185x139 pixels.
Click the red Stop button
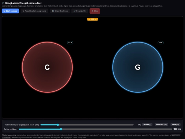tap(95, 11)
